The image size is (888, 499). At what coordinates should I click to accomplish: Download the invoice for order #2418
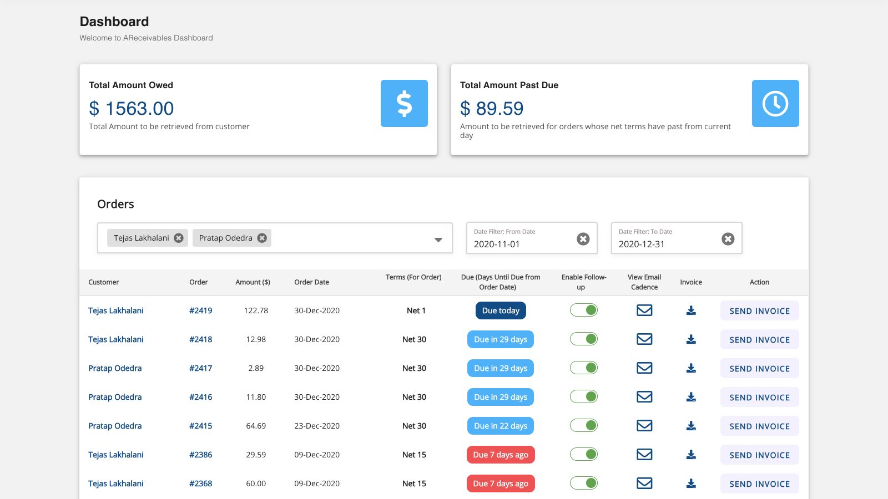(x=691, y=339)
